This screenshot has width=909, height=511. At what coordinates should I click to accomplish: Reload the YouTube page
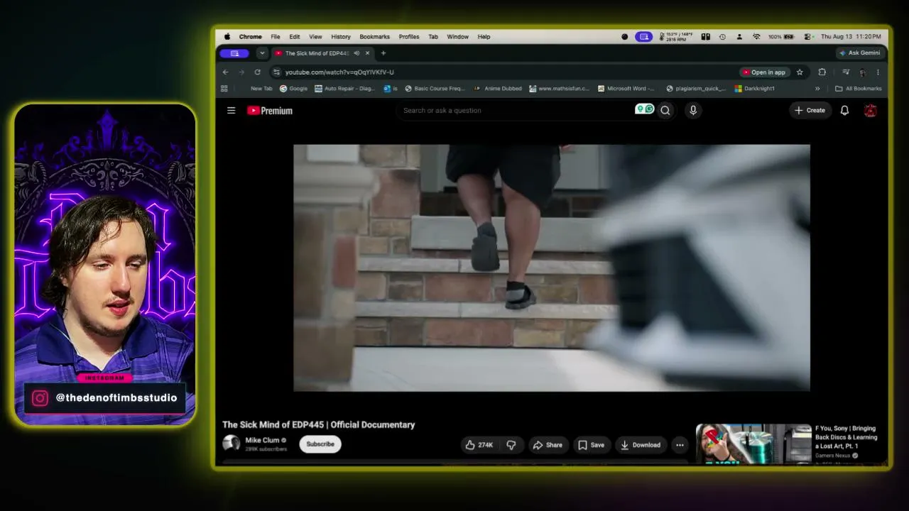[x=257, y=72]
